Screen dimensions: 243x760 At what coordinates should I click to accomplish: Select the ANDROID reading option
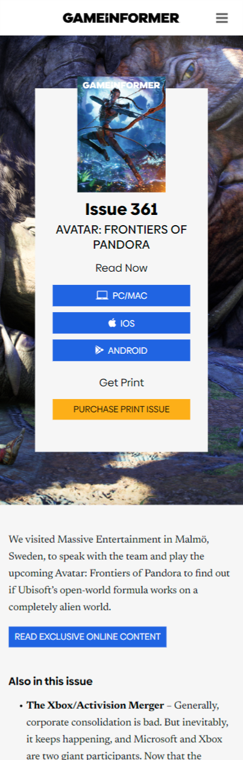click(x=121, y=350)
